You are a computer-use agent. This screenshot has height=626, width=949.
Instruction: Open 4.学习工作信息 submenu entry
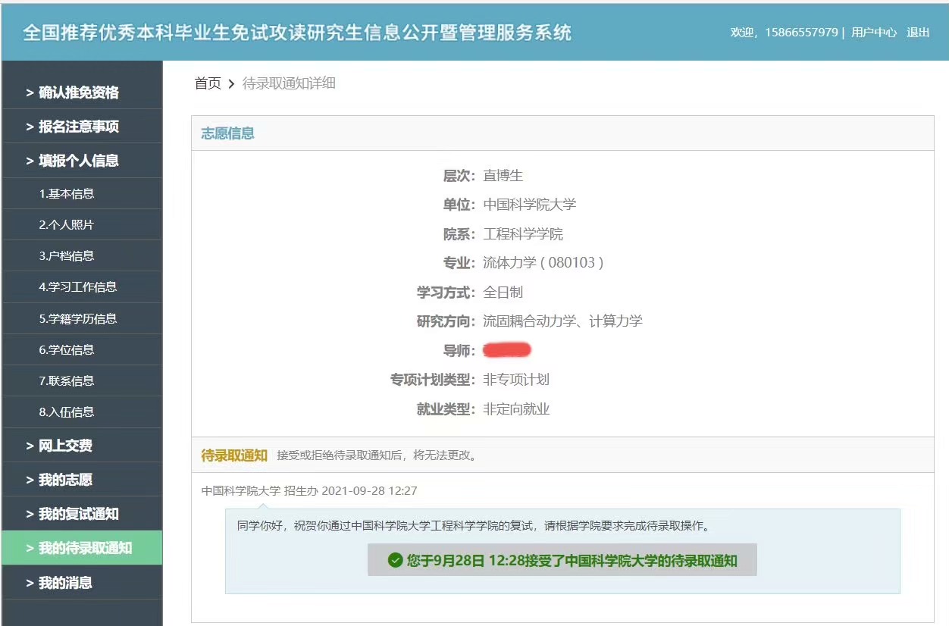point(77,287)
